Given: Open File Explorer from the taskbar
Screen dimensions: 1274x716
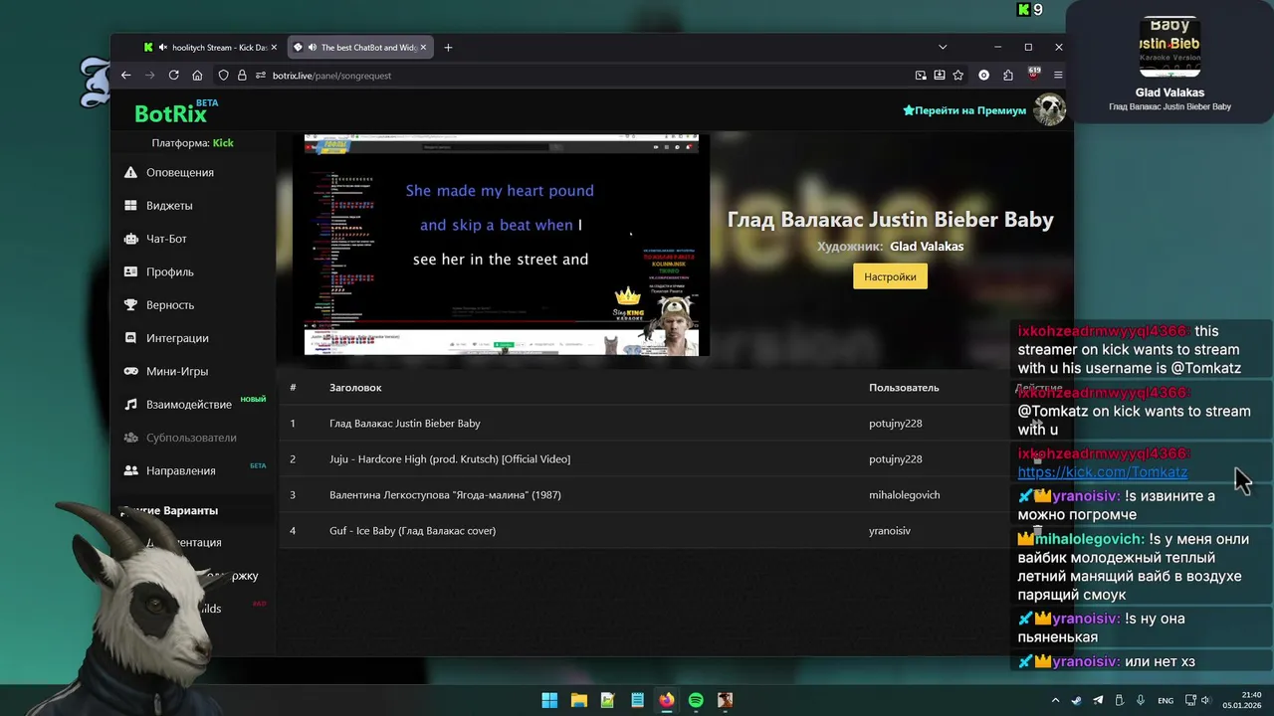Looking at the screenshot, I should click(578, 700).
